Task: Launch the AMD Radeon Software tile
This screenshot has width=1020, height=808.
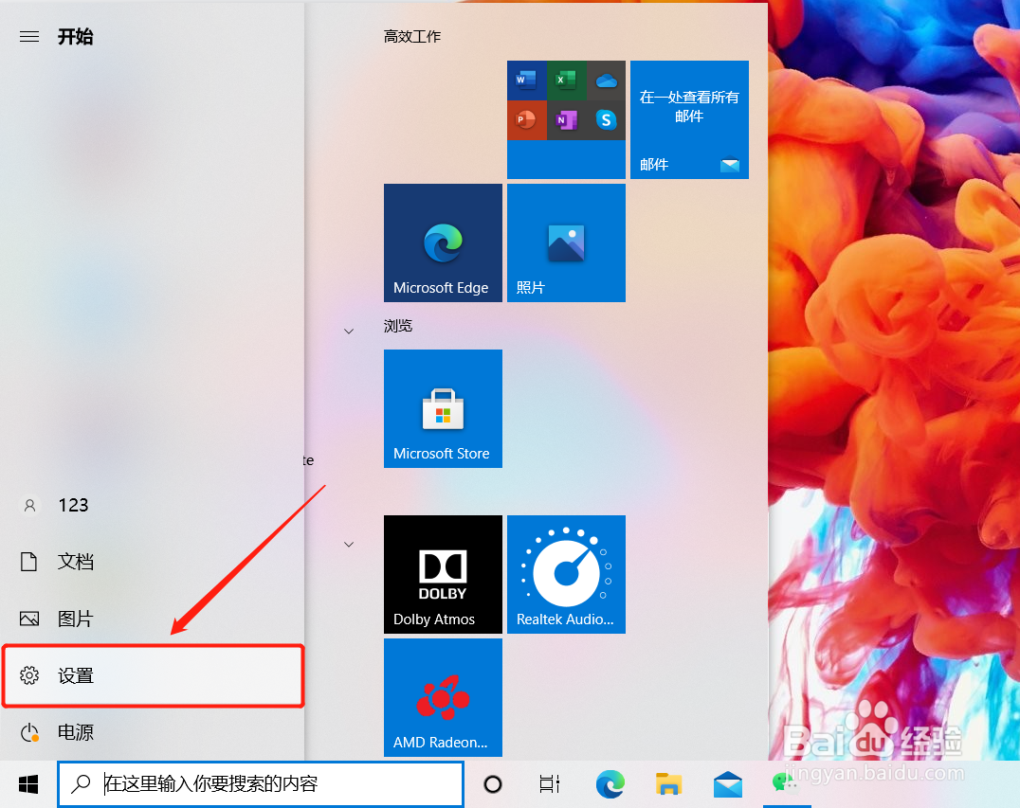Action: (443, 697)
